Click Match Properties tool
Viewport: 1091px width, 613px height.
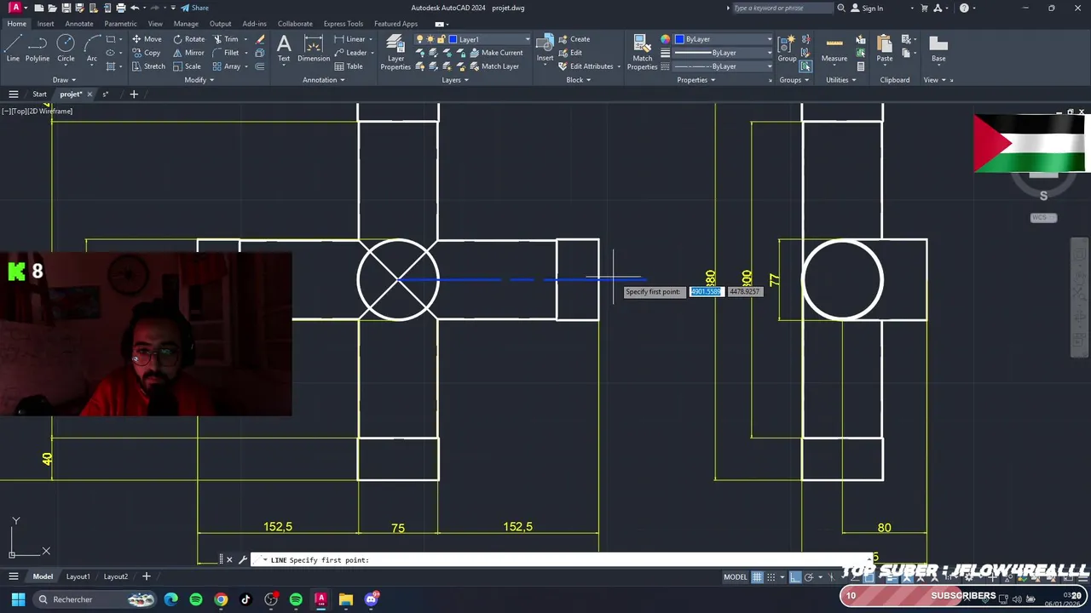coord(642,51)
